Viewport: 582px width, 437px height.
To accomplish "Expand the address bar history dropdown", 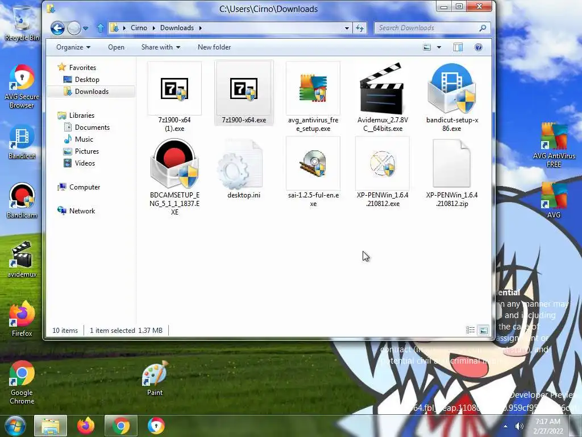I will [347, 28].
